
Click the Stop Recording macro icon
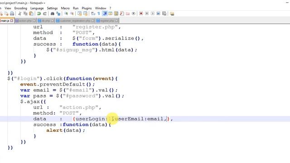coord(147,14)
